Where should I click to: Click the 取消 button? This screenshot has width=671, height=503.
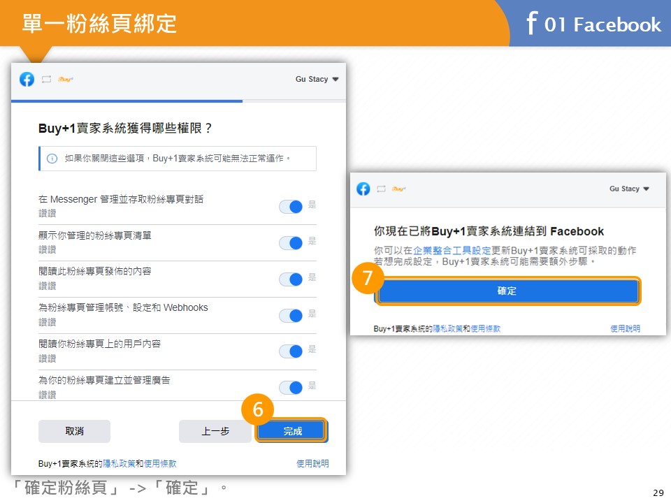coord(74,431)
